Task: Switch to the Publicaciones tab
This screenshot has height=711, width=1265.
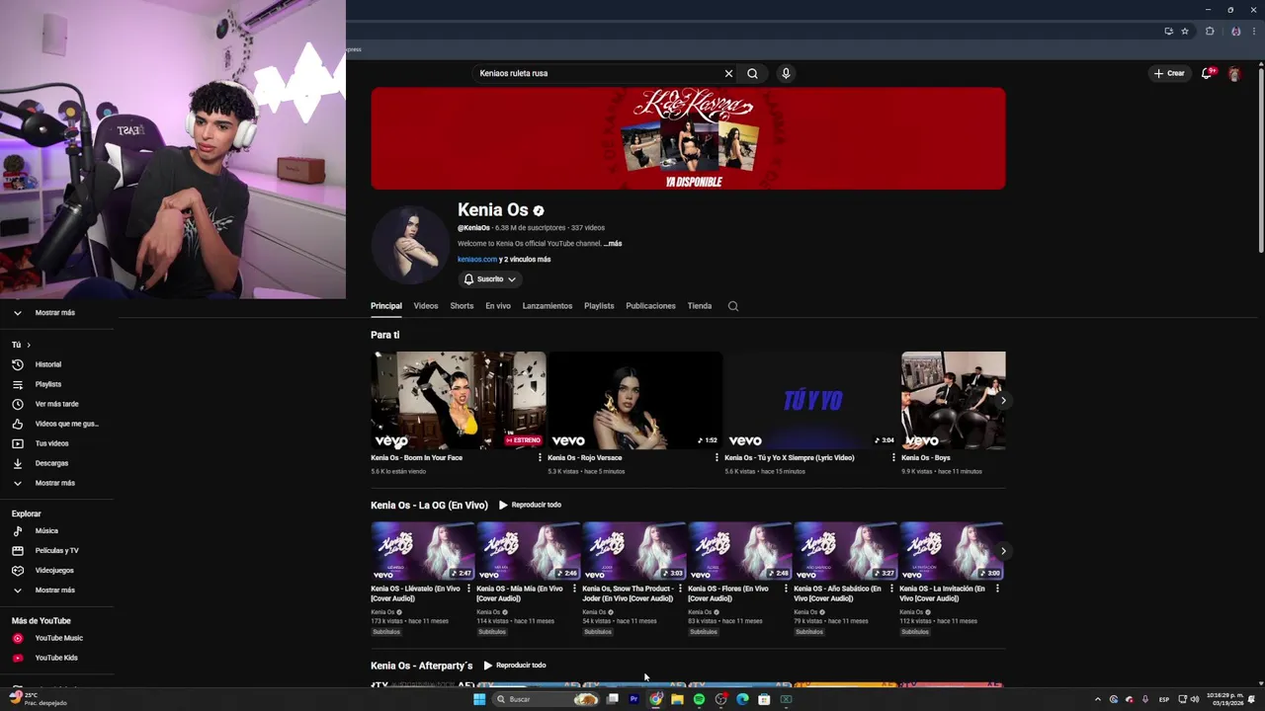Action: (650, 306)
